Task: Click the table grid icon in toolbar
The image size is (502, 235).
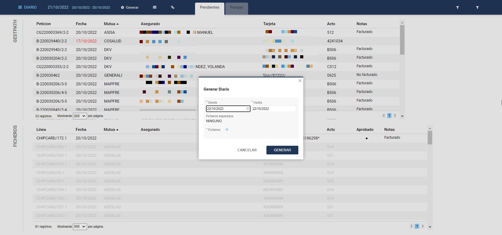Action: click(155, 7)
